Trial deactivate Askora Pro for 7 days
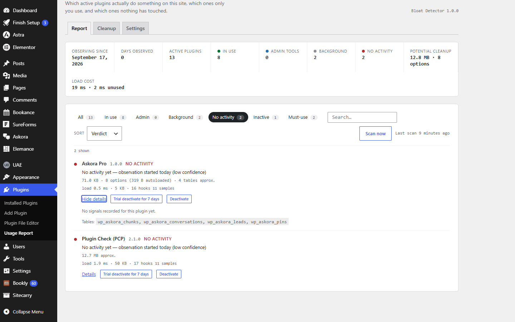The height and width of the screenshot is (322, 515). point(136,199)
